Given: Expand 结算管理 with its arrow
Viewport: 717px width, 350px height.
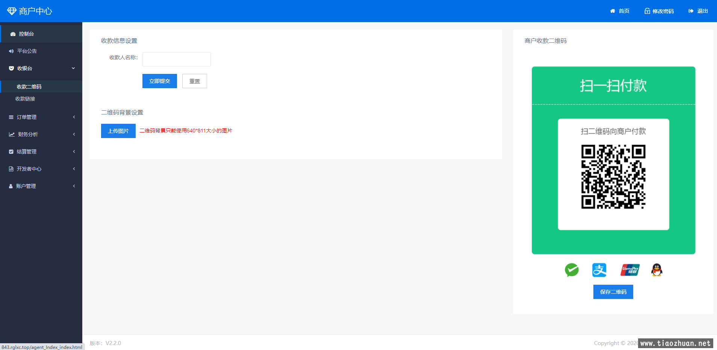Looking at the screenshot, I should 74,152.
